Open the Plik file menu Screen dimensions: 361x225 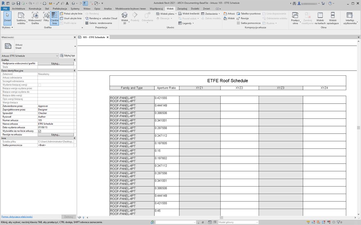click(x=5, y=9)
